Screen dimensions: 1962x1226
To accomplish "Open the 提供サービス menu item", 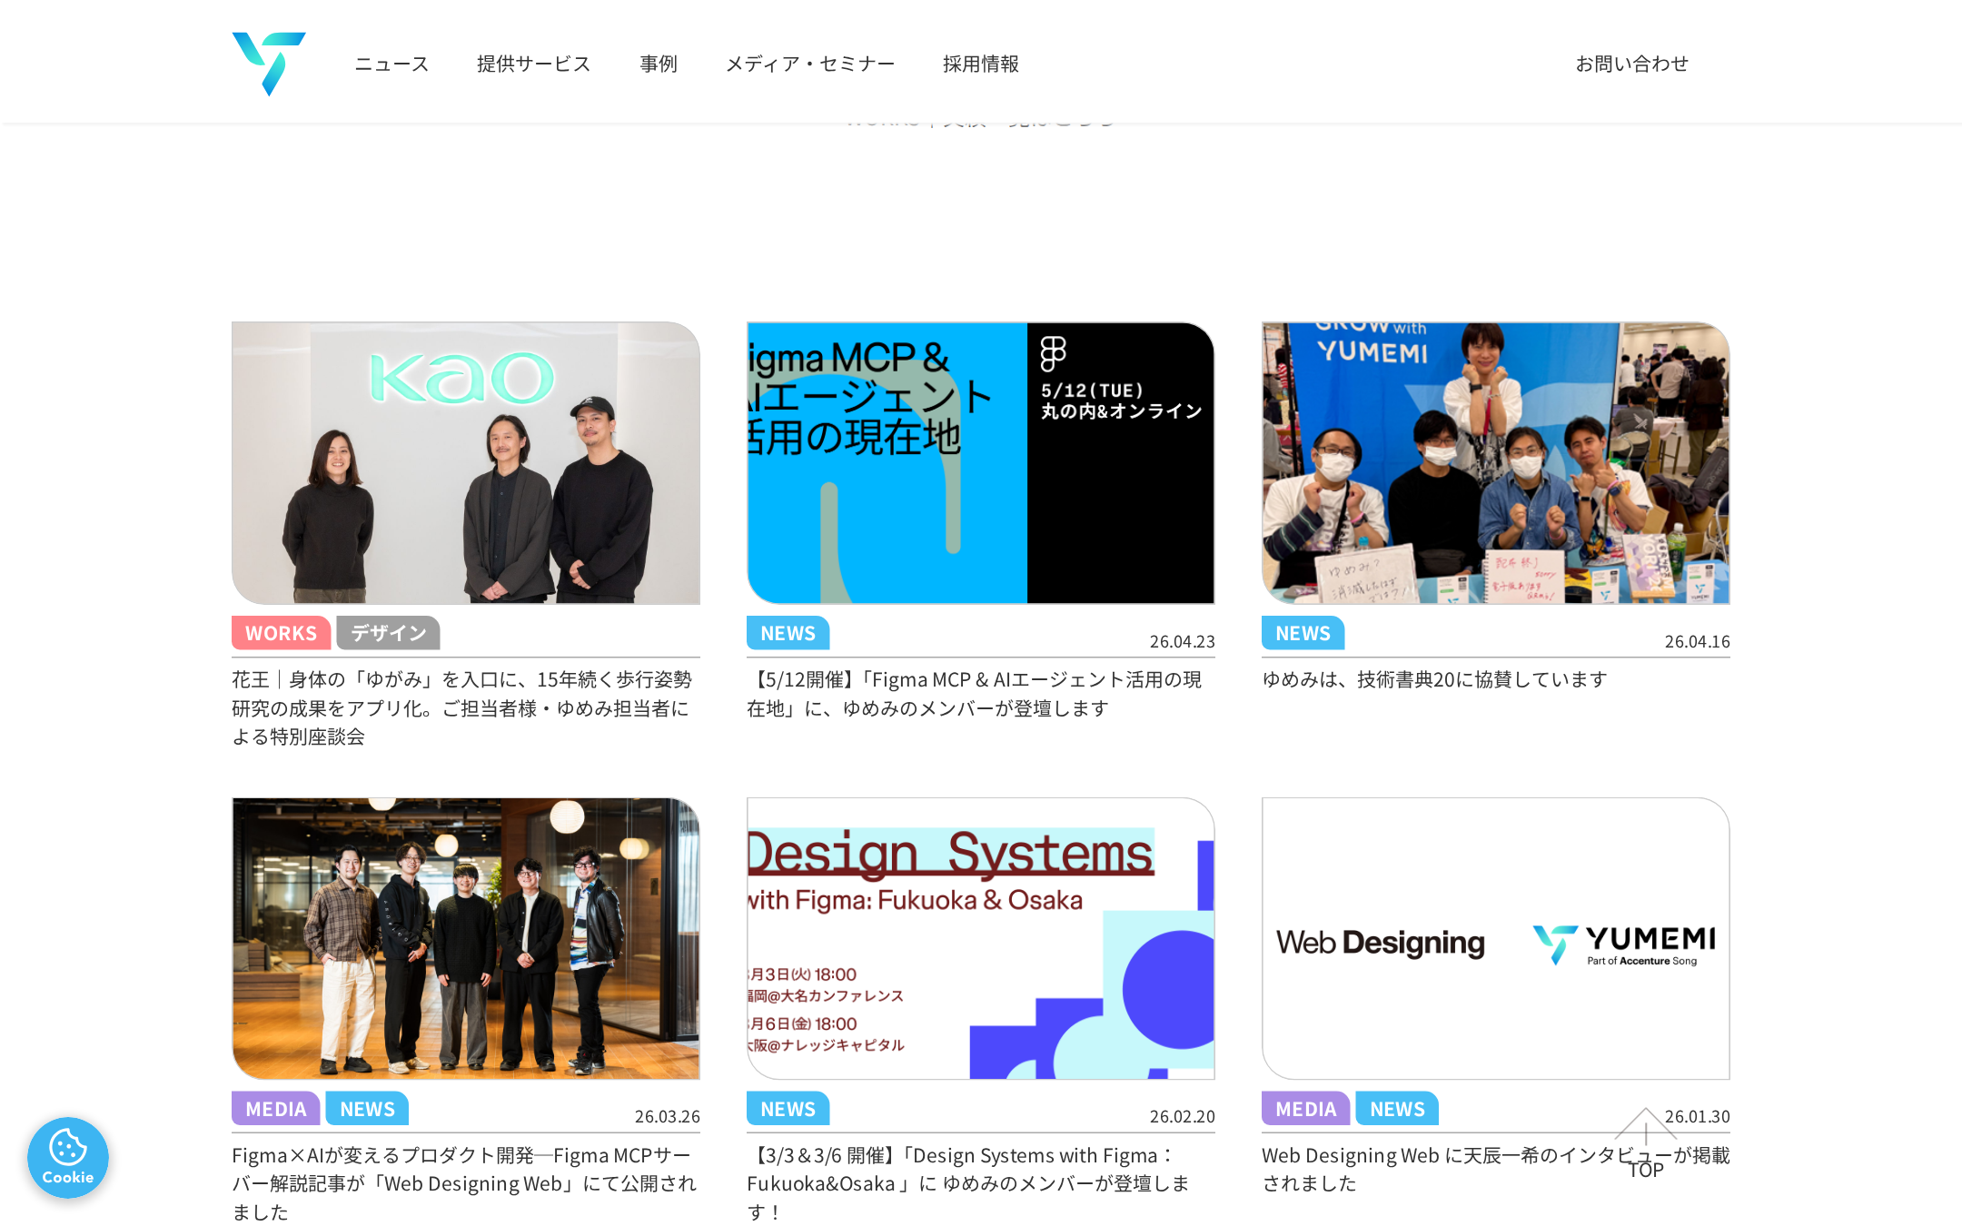I will point(534,64).
